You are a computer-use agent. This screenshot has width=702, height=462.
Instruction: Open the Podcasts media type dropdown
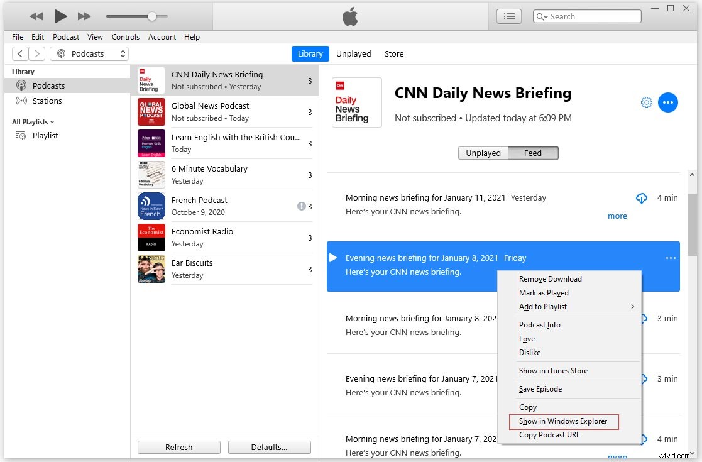click(x=89, y=53)
